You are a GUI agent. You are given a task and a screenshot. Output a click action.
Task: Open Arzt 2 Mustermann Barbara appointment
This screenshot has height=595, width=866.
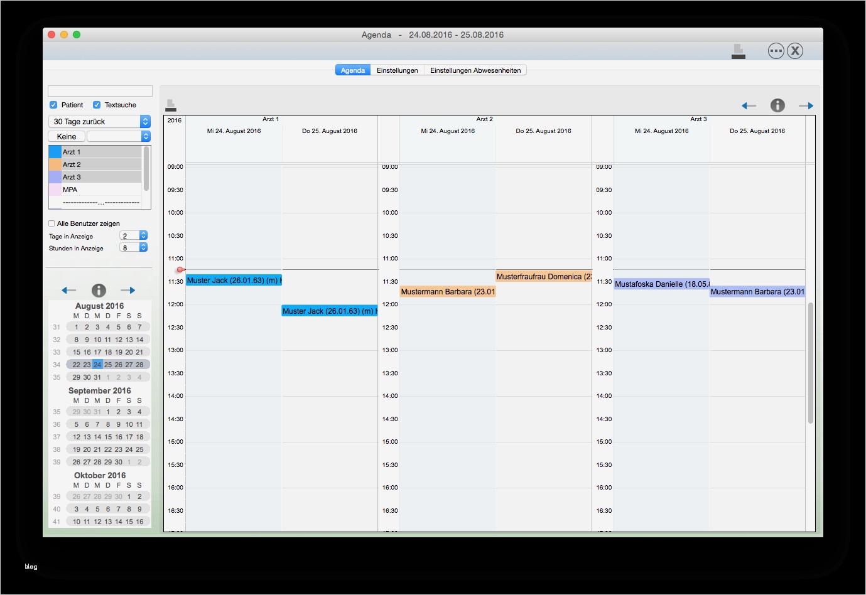pyautogui.click(x=448, y=291)
